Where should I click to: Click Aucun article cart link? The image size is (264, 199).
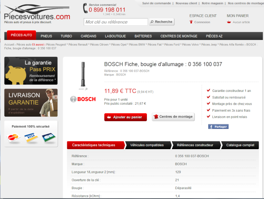pyautogui.click(x=241, y=22)
